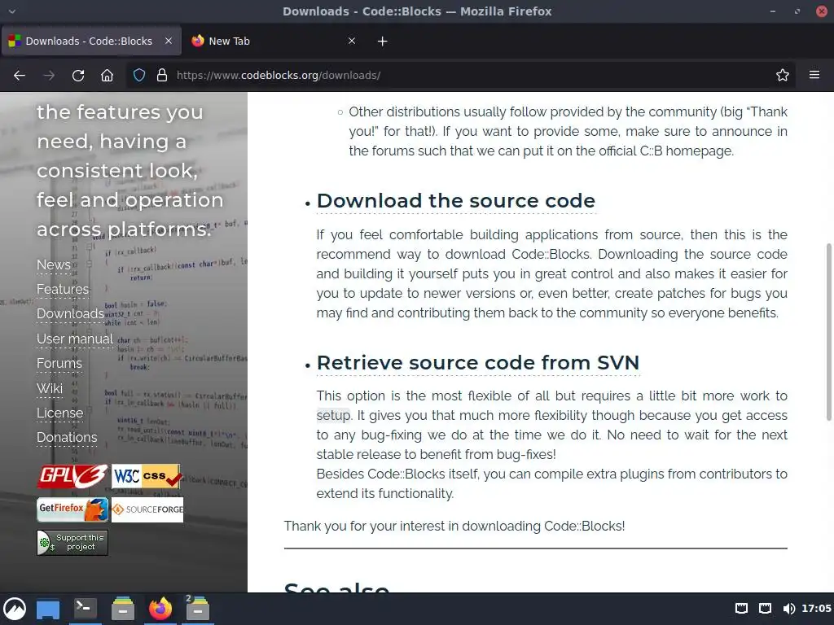This screenshot has width=834, height=625.
Task: Open the Features sidebar link
Action: (63, 289)
